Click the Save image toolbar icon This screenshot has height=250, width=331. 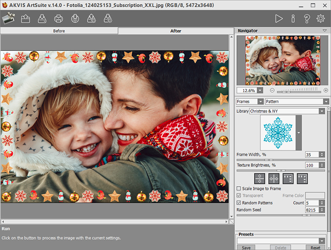(x=42, y=18)
